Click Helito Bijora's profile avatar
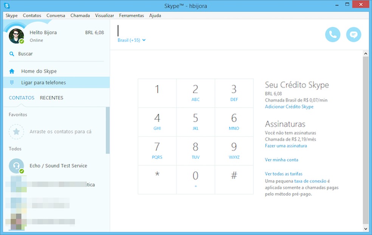This screenshot has height=235, width=372. click(x=16, y=36)
